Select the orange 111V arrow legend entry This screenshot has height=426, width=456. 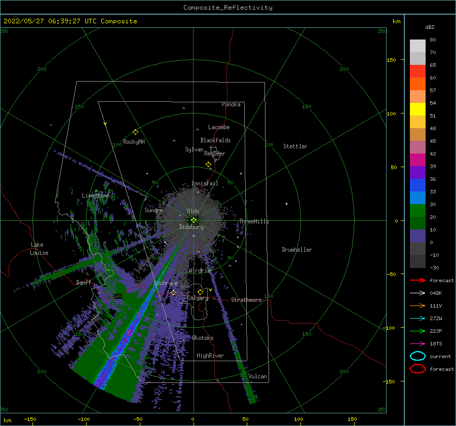(417, 305)
